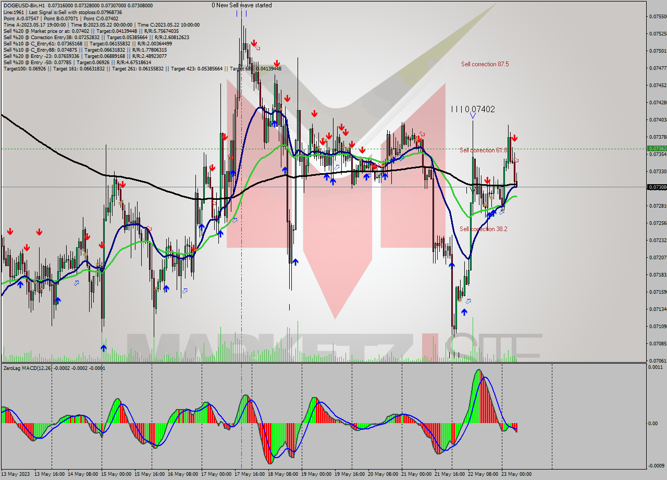Image resolution: width=667 pixels, height=480 pixels.
Task: Click the 0.0755 top price axis value
Action: (x=657, y=16)
